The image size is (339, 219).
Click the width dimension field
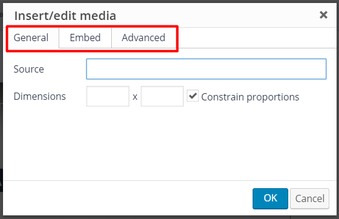[108, 96]
